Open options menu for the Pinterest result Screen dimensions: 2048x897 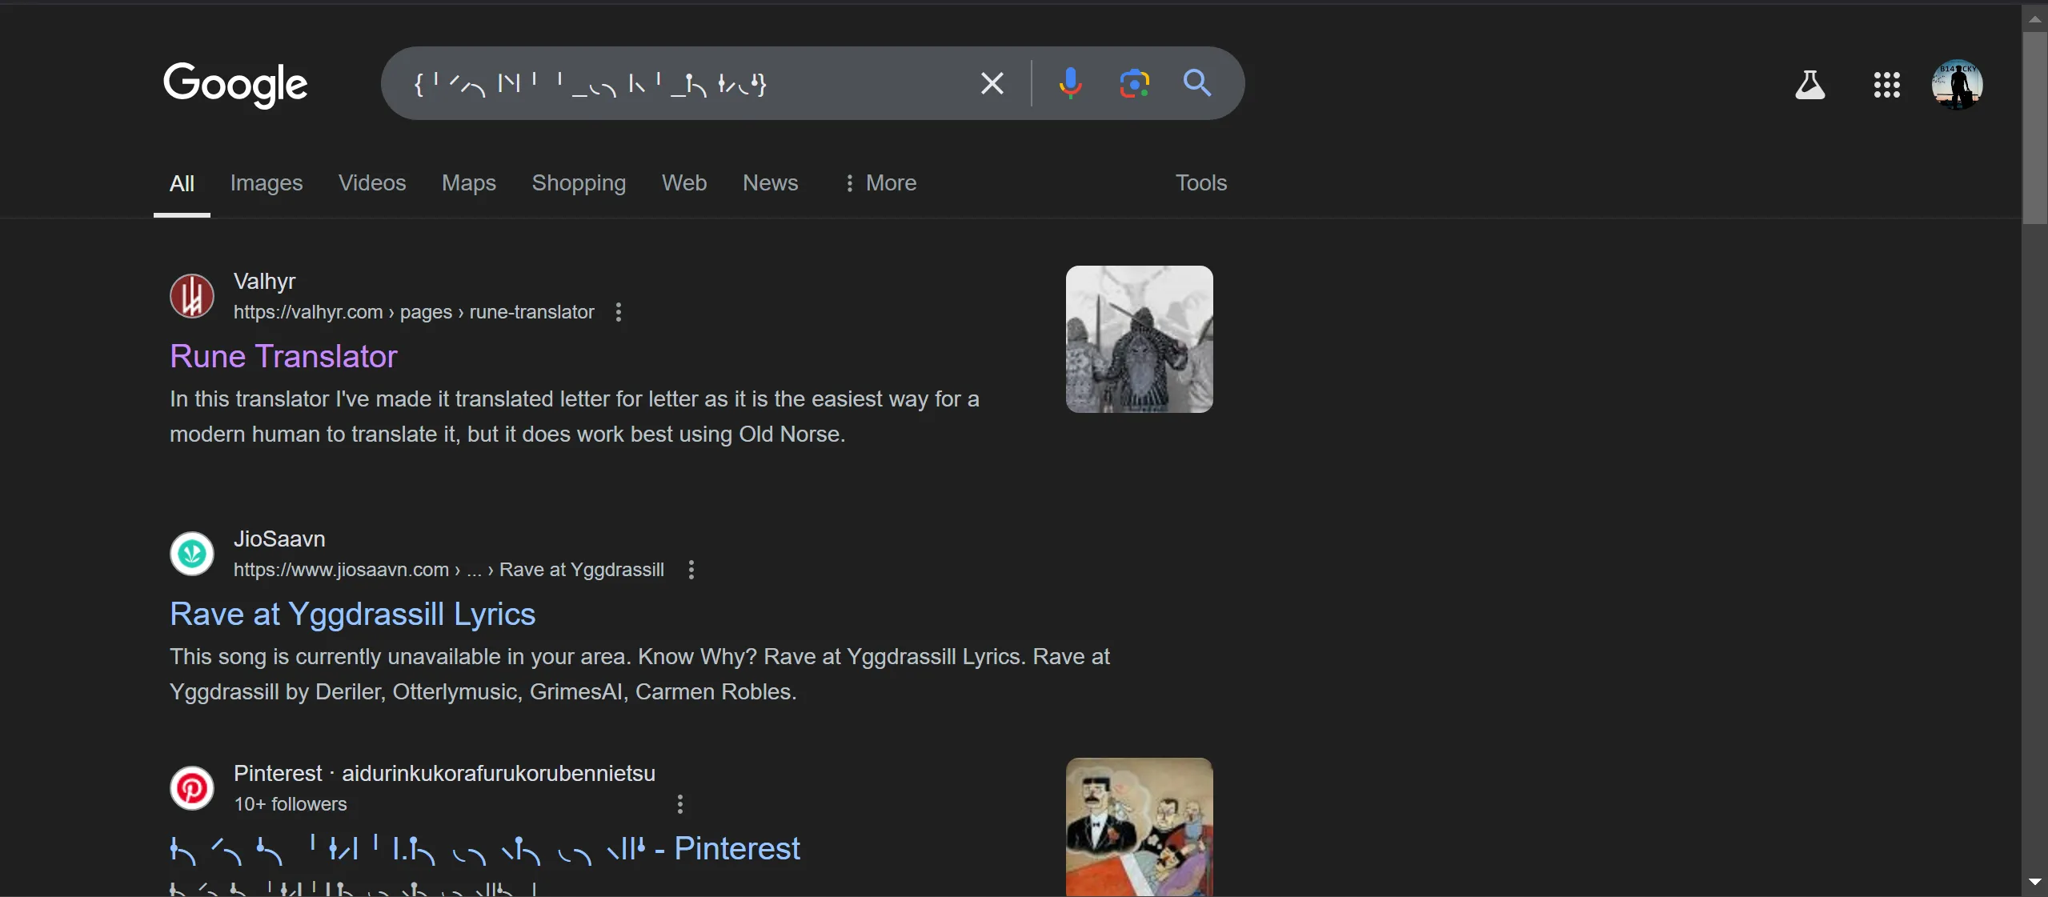pos(680,804)
